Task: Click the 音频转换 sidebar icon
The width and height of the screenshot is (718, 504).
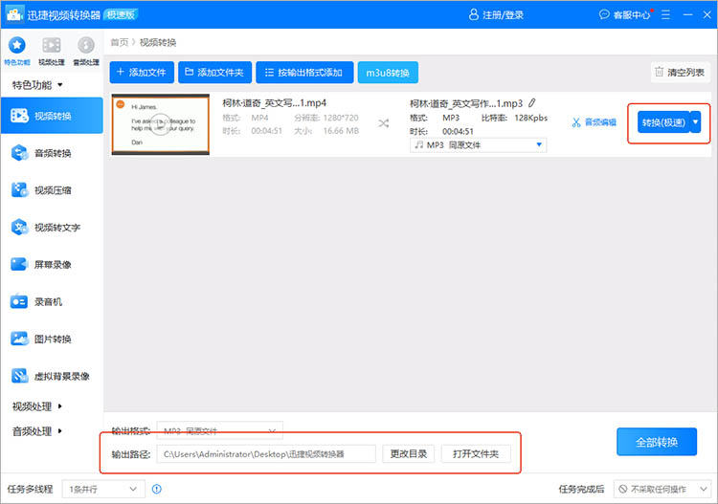Action: pos(19,153)
